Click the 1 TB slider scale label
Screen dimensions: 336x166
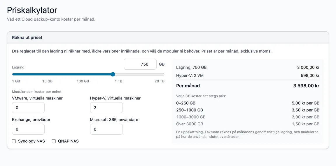(118, 81)
